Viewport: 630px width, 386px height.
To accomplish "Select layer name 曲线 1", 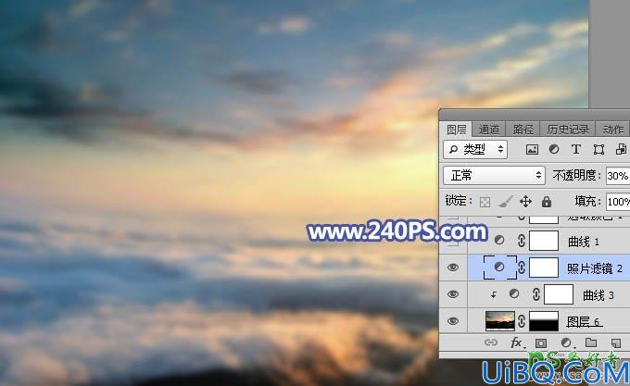I will click(x=584, y=242).
